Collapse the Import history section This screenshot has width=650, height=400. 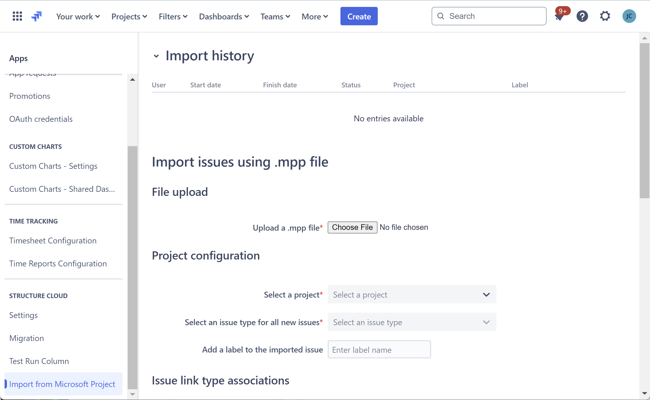pyautogui.click(x=156, y=56)
